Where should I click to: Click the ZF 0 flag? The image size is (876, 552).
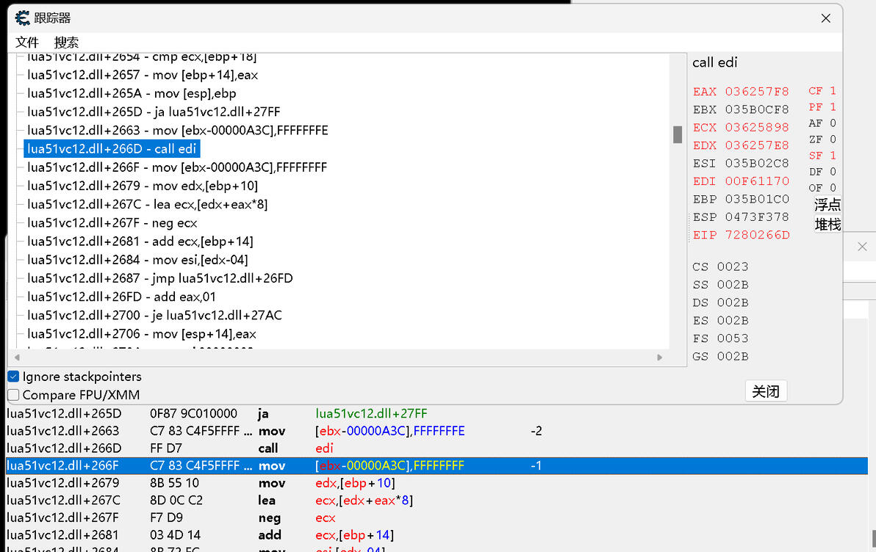[822, 139]
